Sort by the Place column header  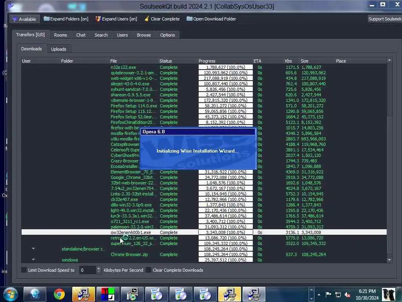tap(361, 61)
